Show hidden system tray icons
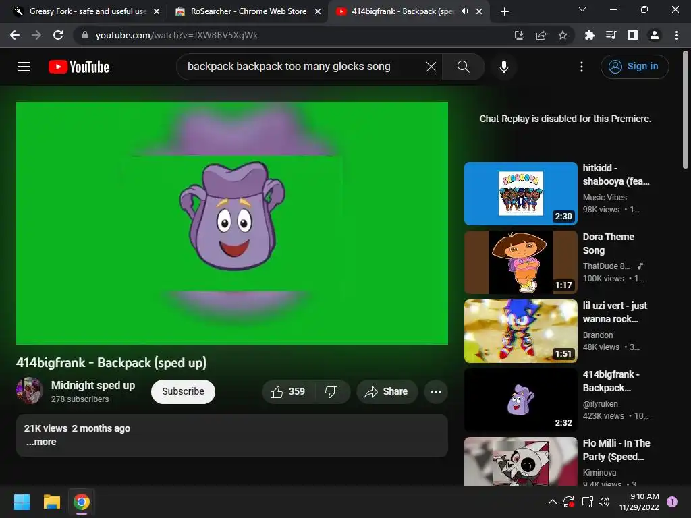Image resolution: width=691 pixels, height=518 pixels. coord(552,502)
